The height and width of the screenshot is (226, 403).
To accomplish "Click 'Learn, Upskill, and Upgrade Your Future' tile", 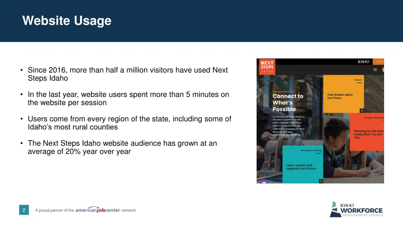I will point(303,164).
